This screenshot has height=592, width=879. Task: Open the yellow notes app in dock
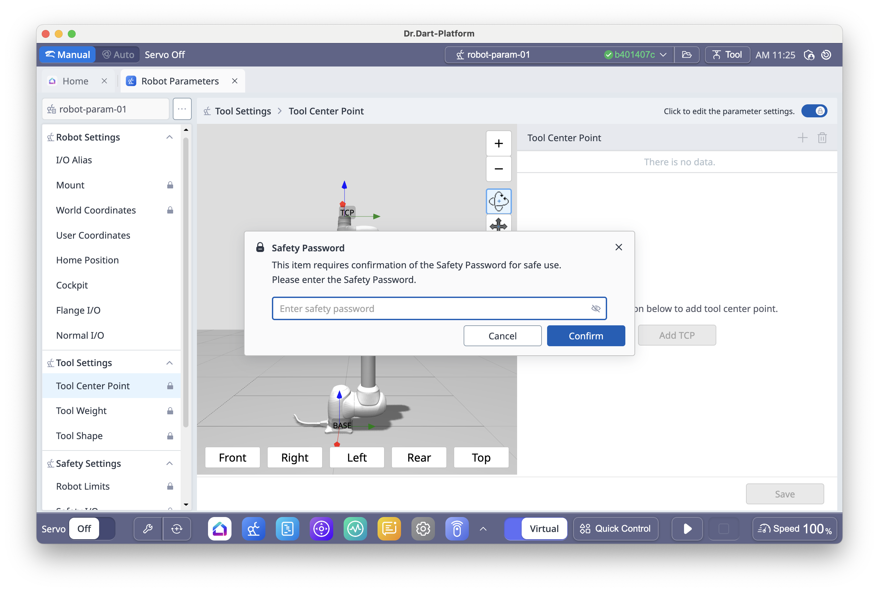389,528
